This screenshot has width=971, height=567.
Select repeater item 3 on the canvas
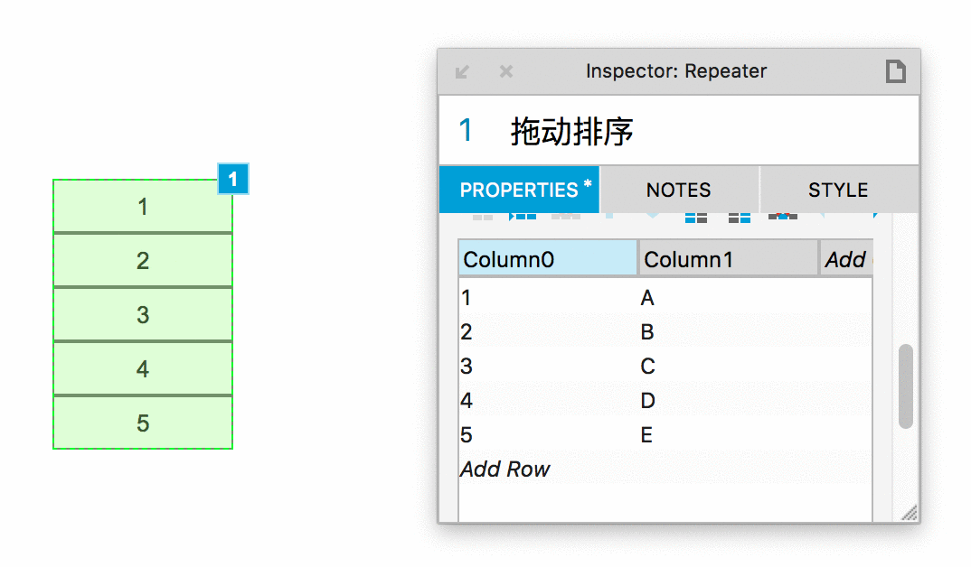143,315
